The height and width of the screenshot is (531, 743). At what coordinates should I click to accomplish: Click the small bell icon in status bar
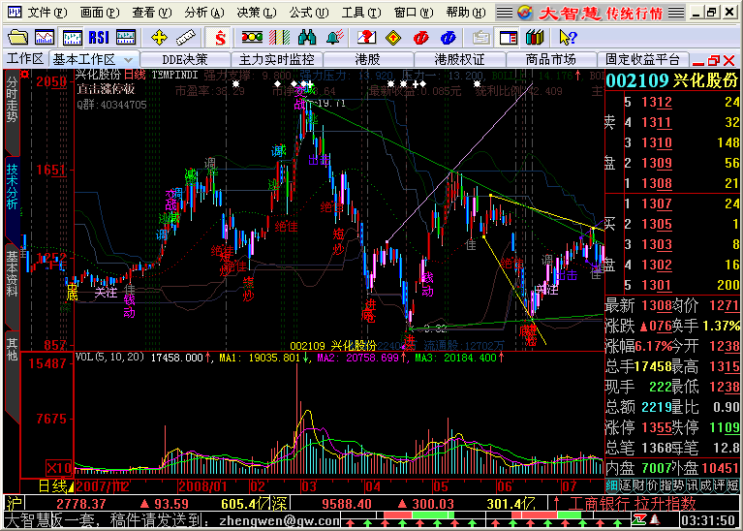tap(657, 520)
